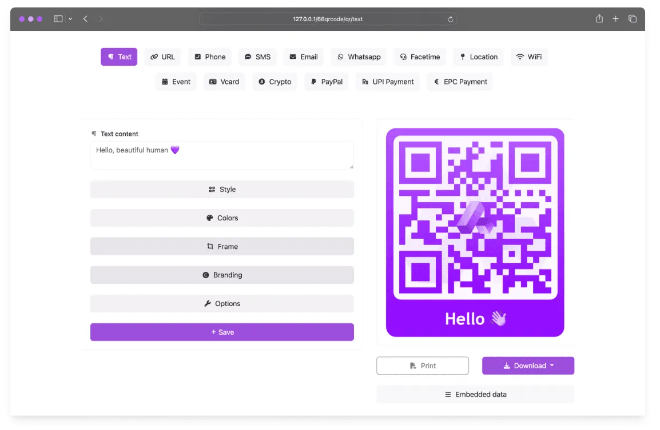Screen dimensions: 660x430
Task: Open the browser share icon
Action: (x=599, y=18)
